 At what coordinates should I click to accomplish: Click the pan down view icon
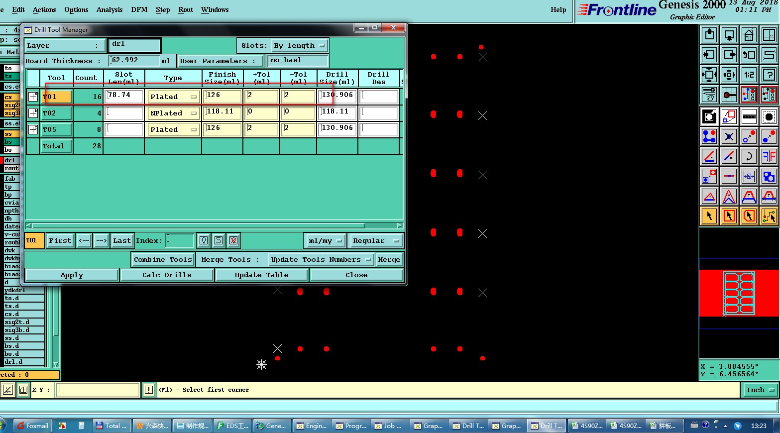click(729, 35)
